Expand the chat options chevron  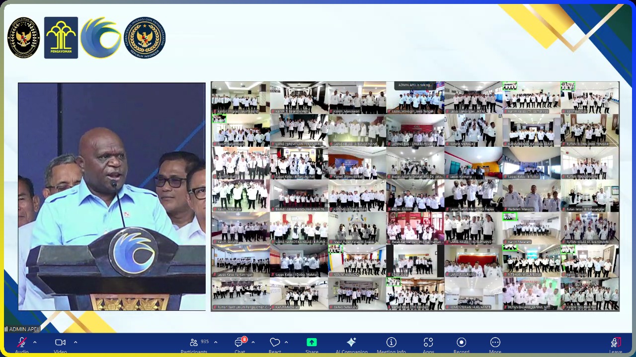coord(253,342)
